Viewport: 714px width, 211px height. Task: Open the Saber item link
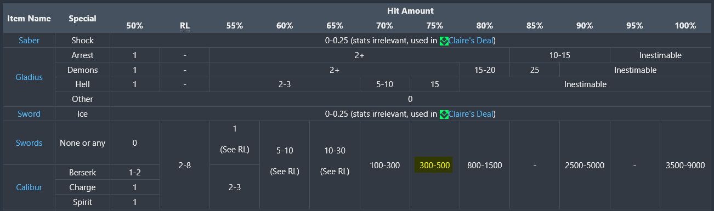coord(29,41)
